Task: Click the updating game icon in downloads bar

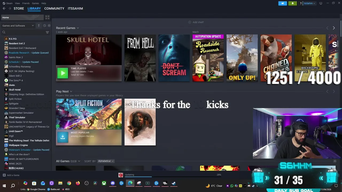Action: point(121,175)
